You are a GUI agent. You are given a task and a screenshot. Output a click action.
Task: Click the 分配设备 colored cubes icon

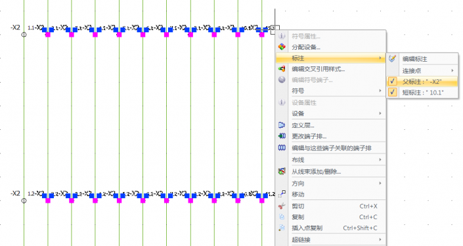[x=282, y=47]
